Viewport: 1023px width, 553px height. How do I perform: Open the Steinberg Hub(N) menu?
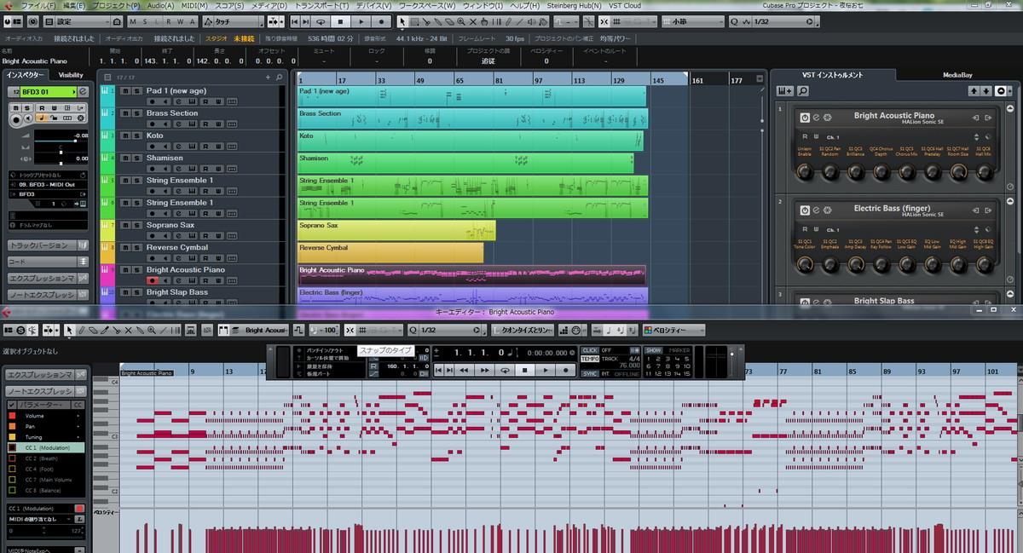click(574, 6)
